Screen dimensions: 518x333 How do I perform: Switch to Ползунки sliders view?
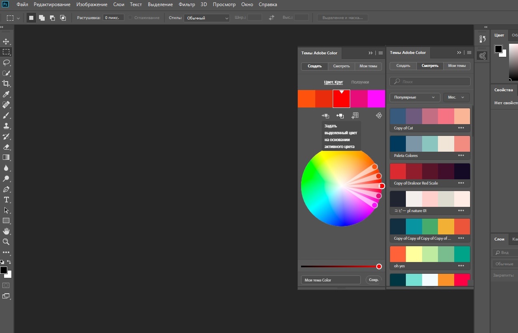pyautogui.click(x=360, y=82)
